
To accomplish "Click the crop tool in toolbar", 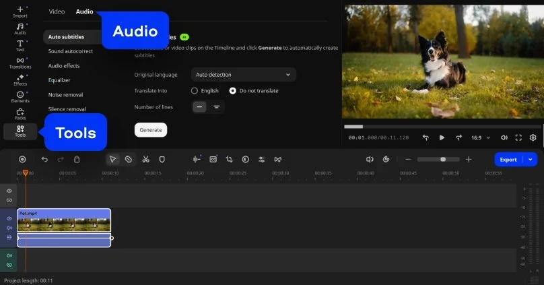I will 230,160.
